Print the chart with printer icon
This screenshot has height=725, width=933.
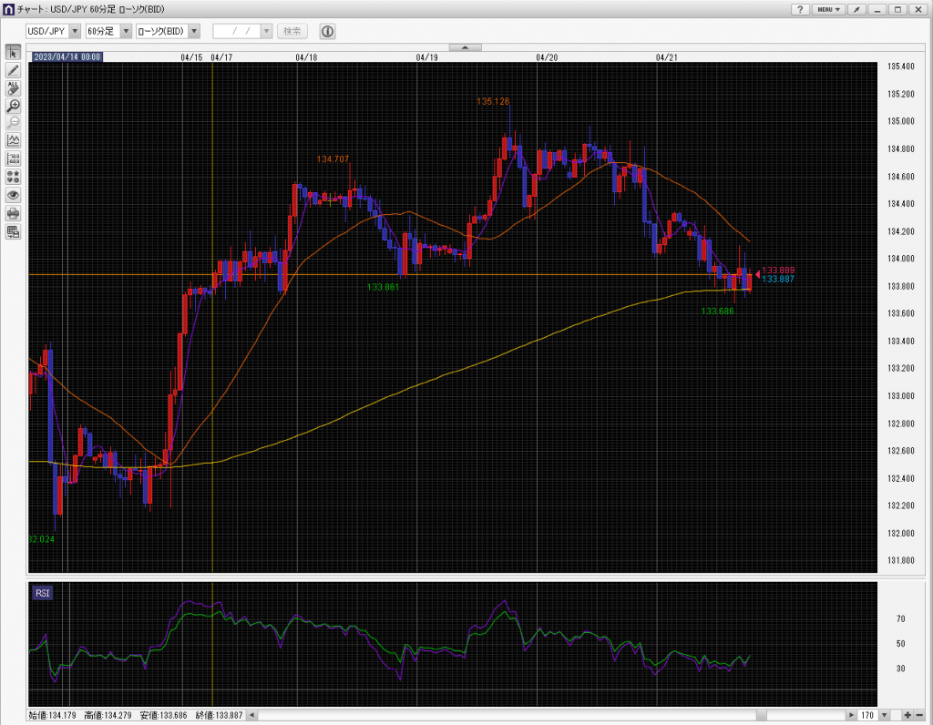13,213
